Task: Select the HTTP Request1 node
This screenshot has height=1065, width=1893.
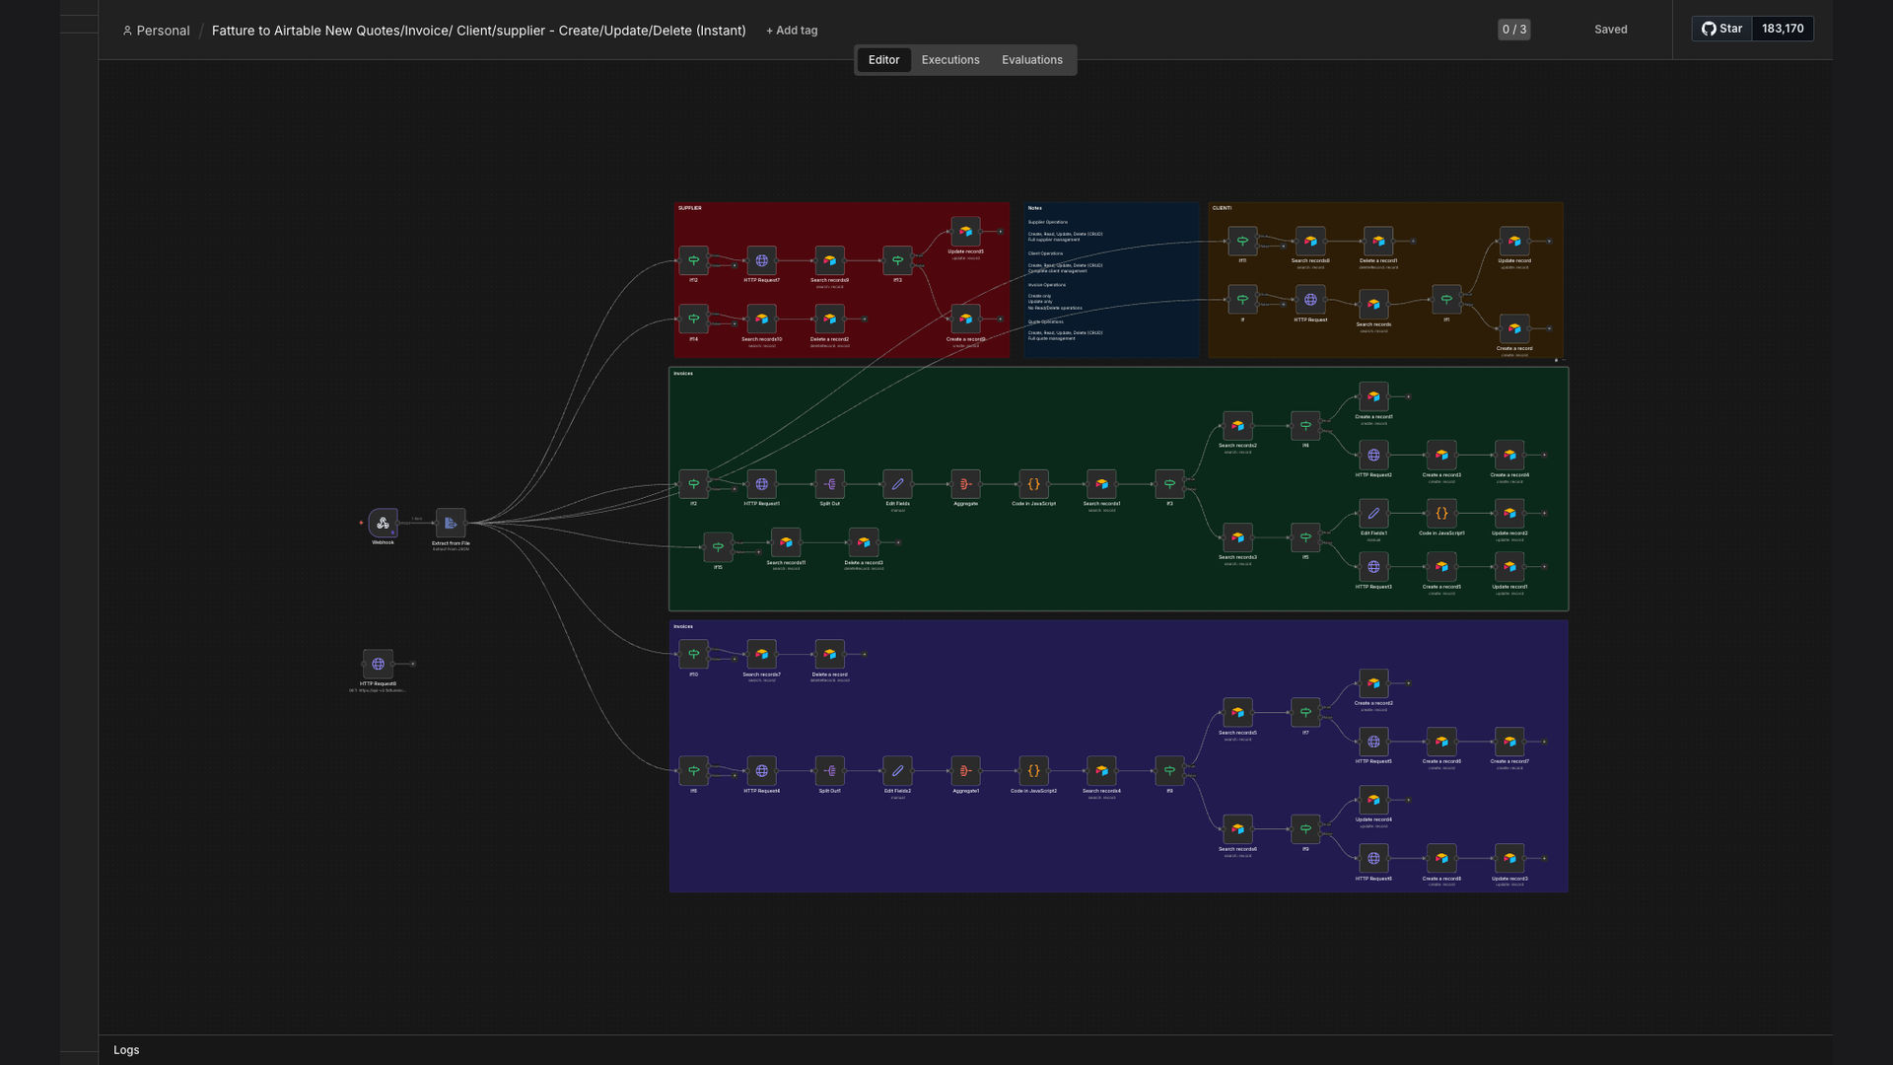Action: tap(761, 484)
